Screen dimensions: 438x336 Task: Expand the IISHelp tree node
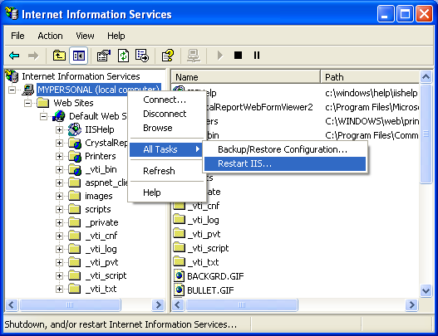[59, 129]
